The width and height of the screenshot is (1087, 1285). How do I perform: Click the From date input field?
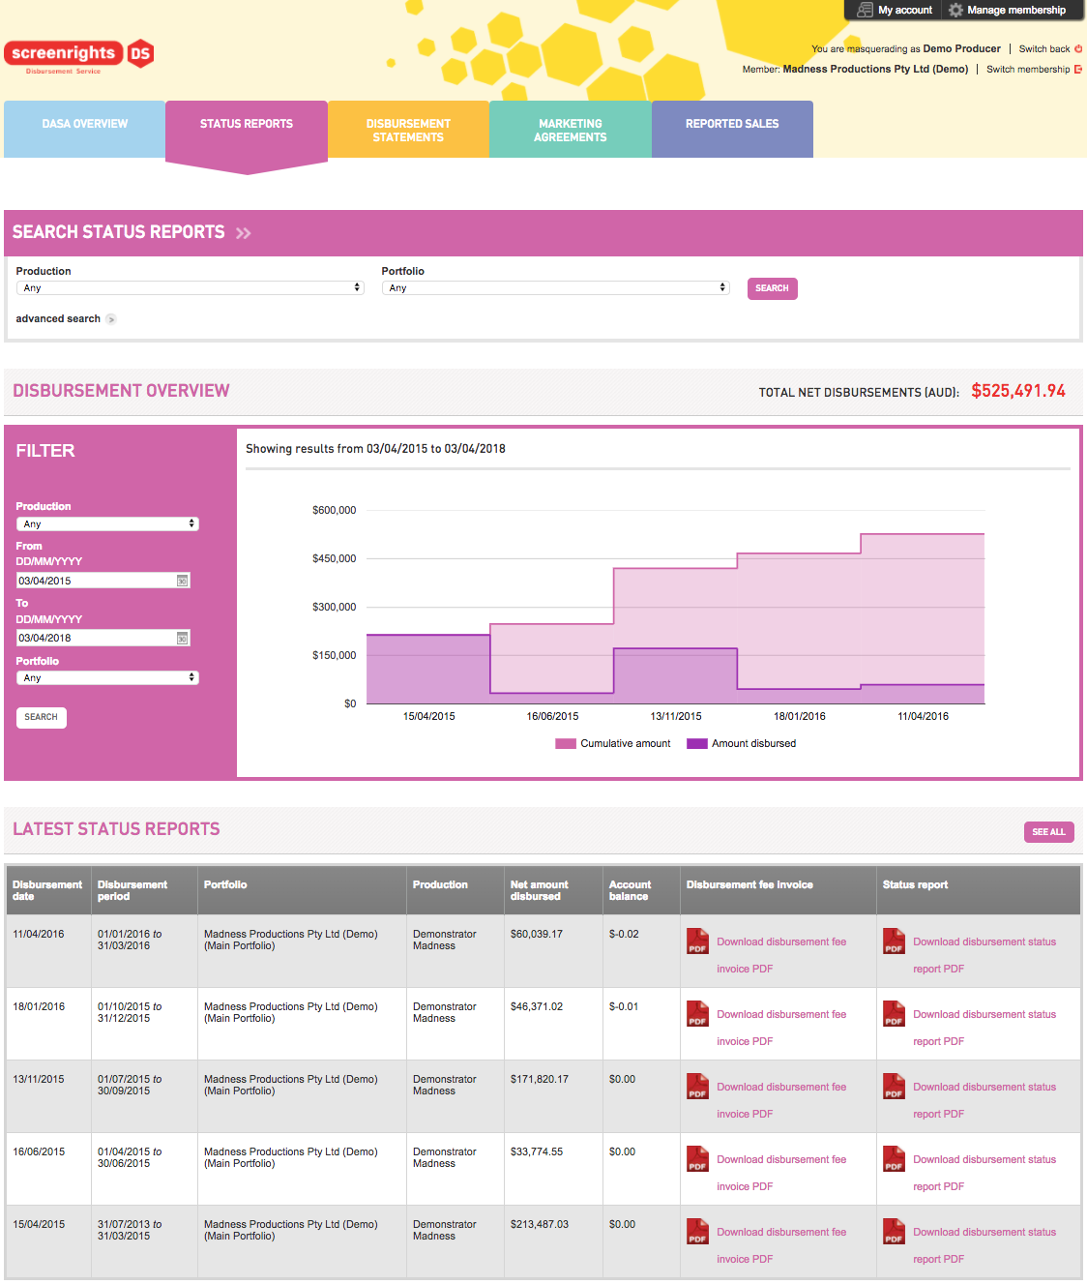click(95, 581)
